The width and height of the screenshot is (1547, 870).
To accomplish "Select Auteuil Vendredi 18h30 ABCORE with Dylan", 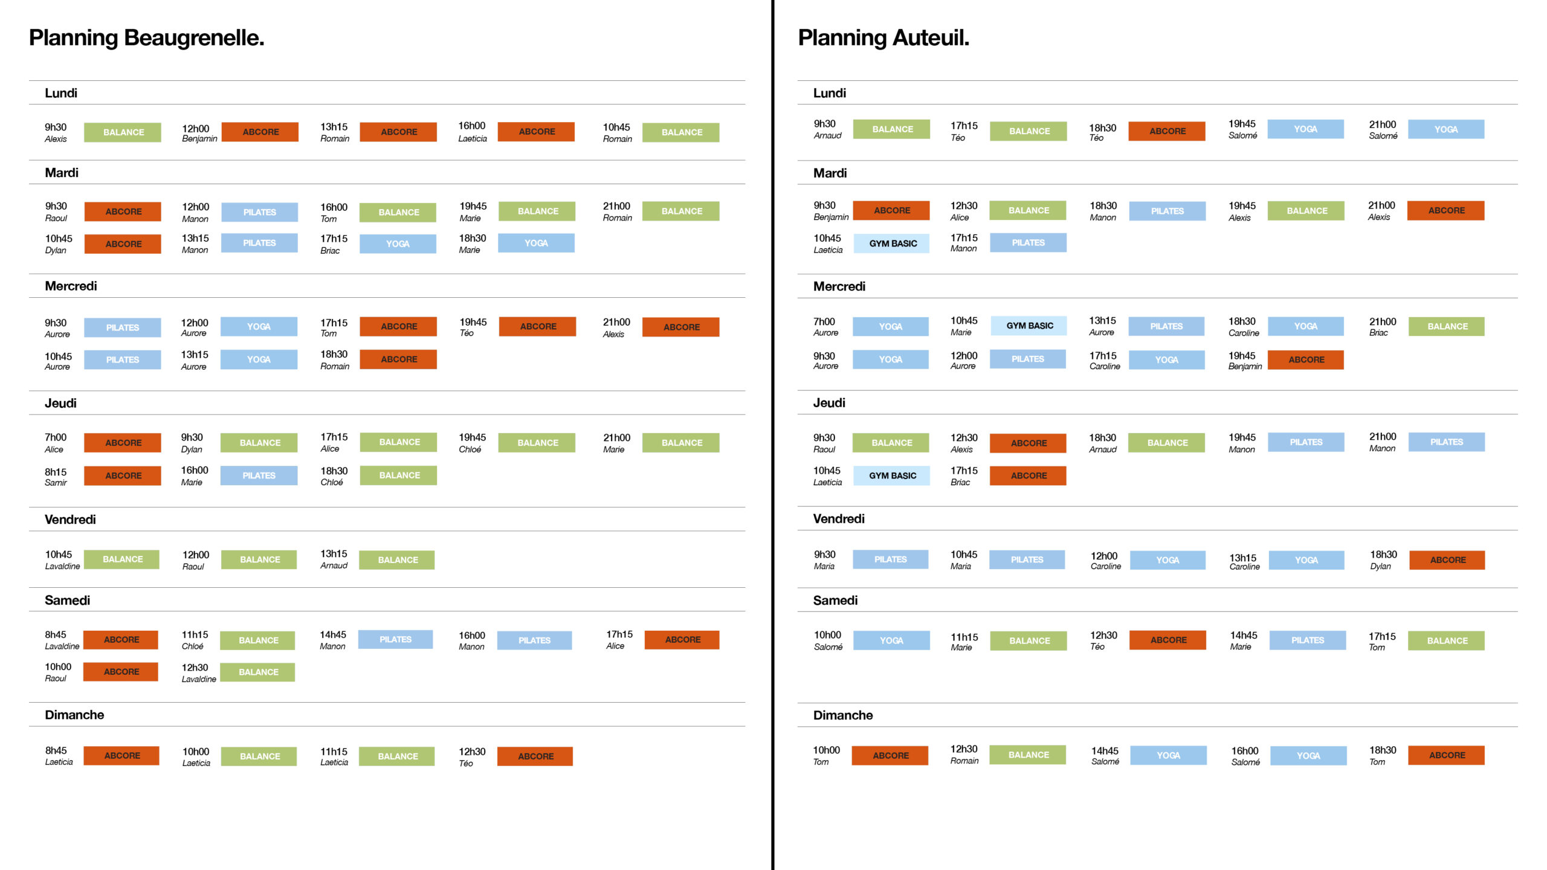I will coord(1447,560).
